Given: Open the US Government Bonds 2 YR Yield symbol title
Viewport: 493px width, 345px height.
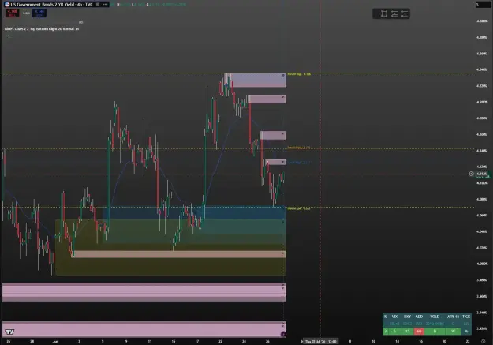Looking at the screenshot, I should click(51, 5).
